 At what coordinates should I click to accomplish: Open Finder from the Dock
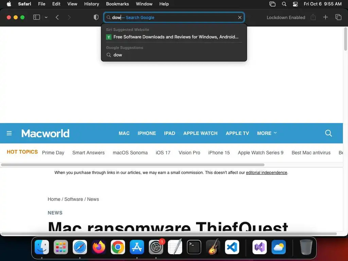[x=42, y=247]
